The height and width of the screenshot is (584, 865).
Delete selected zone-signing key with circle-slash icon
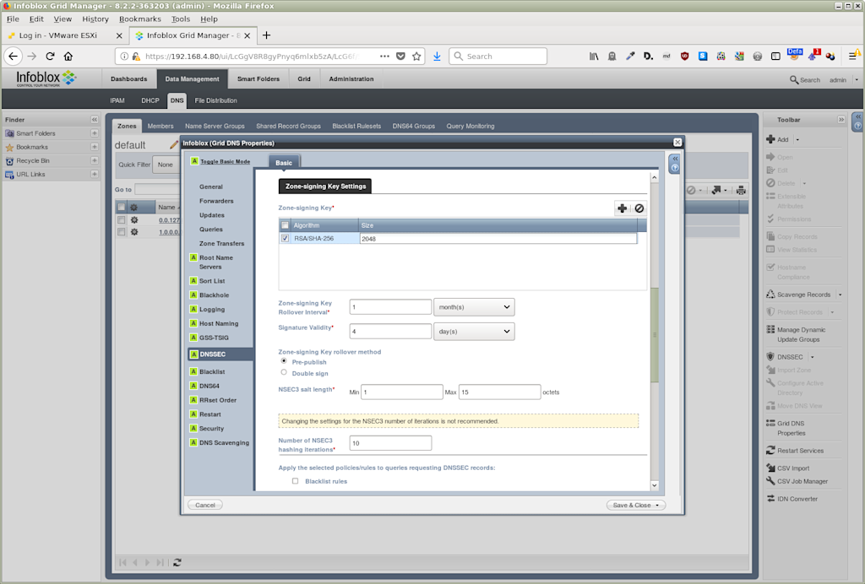[x=639, y=208]
